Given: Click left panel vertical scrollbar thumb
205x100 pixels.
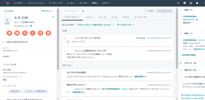Looking at the screenshot, I should click(x=58, y=39).
